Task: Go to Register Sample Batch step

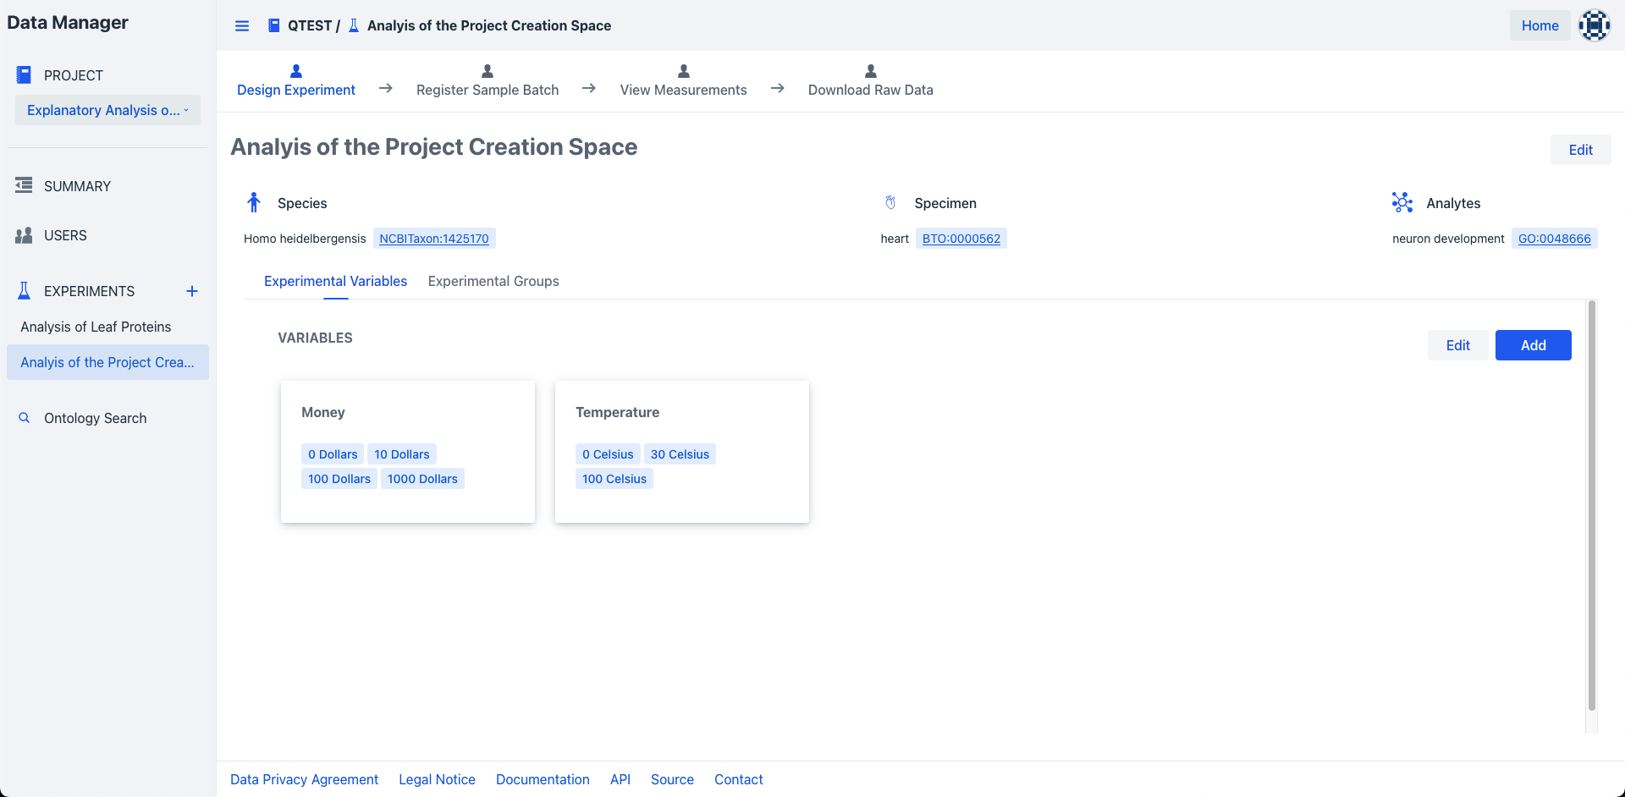Action: 487,81
